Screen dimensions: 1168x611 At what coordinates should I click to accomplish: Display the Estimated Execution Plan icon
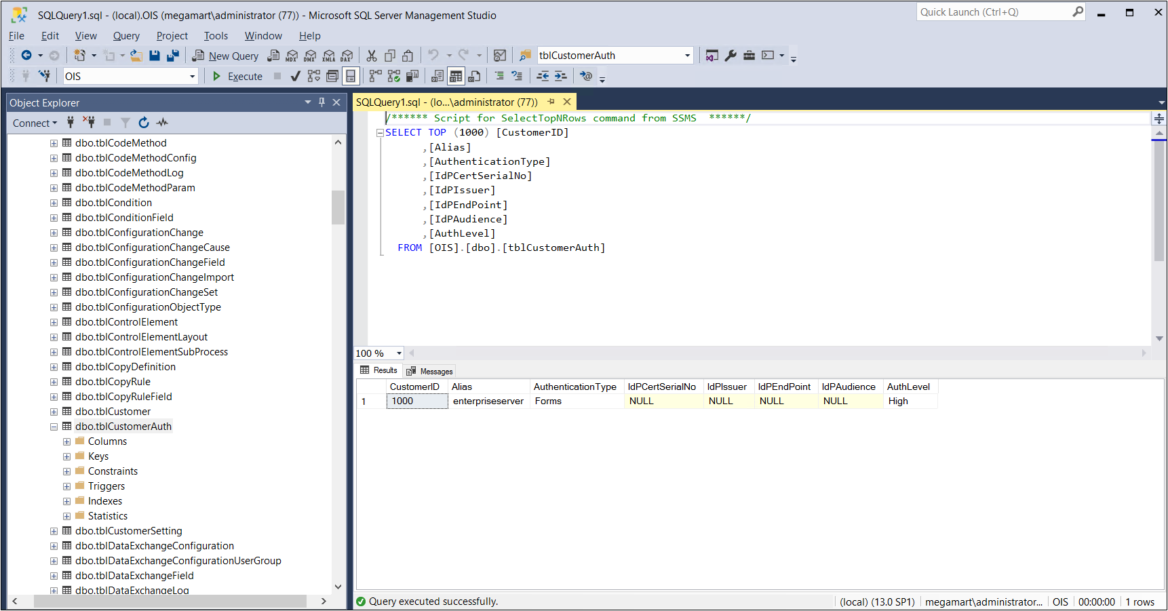(313, 76)
